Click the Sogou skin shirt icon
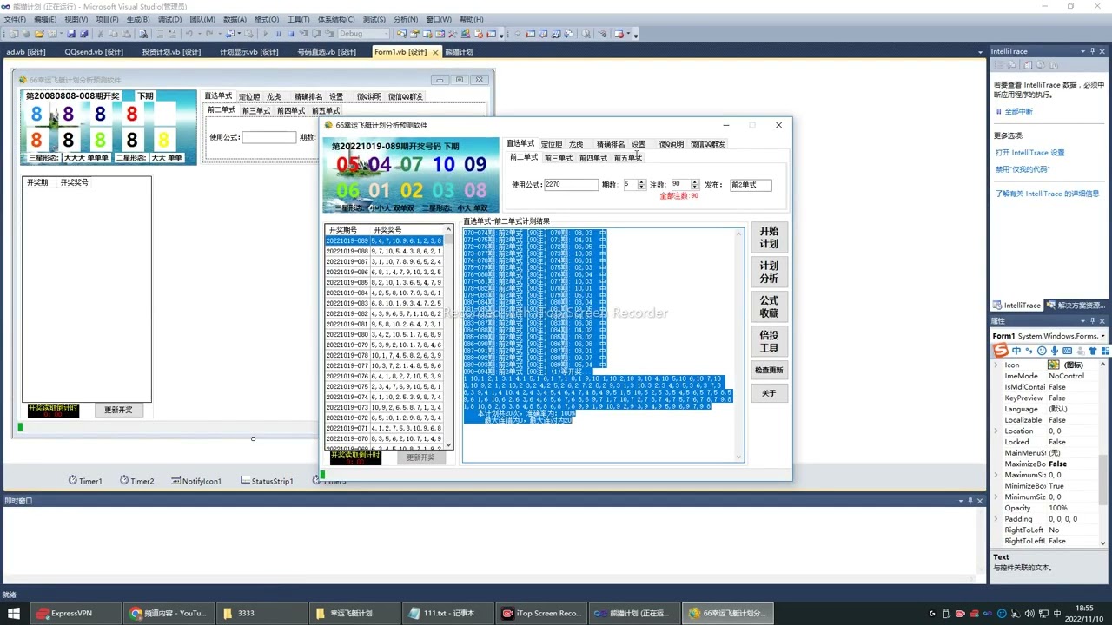The image size is (1112, 625). [1093, 351]
